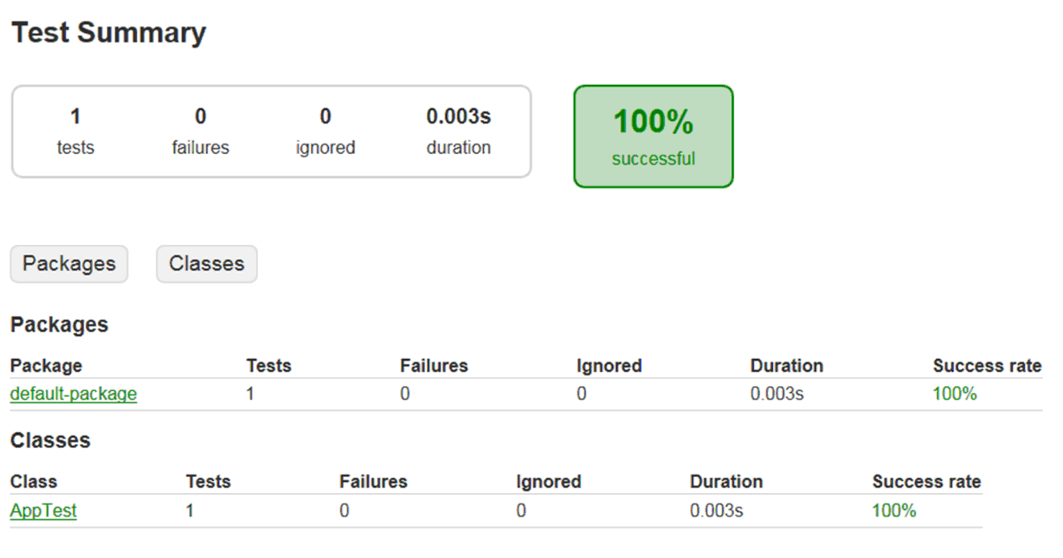1063x558 pixels.
Task: Click 100% success rate in AppTest row
Action: 893,510
